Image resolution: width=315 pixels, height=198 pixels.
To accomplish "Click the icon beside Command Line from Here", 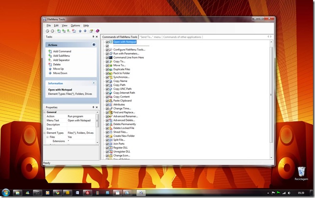I will 111,57.
